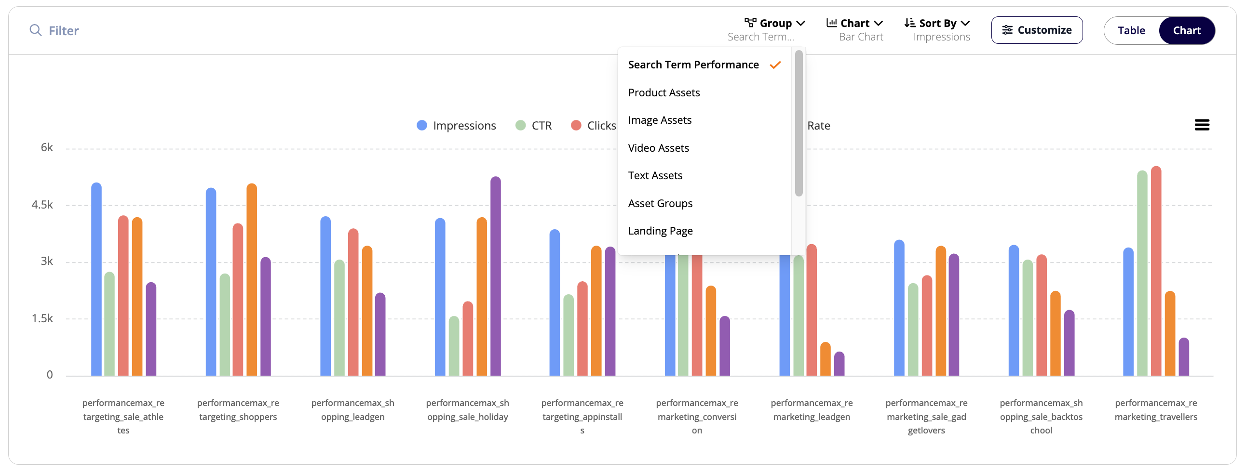Switch to Table view
The image size is (1246, 471).
coord(1131,30)
